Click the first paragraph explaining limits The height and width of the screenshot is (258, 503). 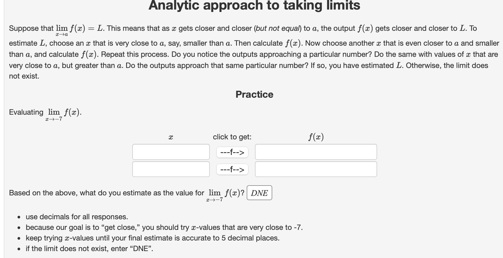251,52
